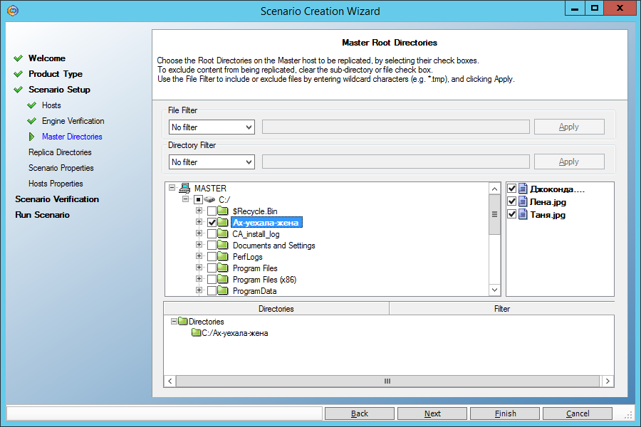
Task: Click the Cancel button
Action: point(577,413)
